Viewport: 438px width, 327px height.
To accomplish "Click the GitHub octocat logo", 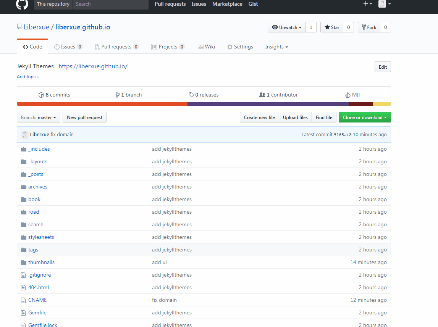I will pyautogui.click(x=22, y=4).
